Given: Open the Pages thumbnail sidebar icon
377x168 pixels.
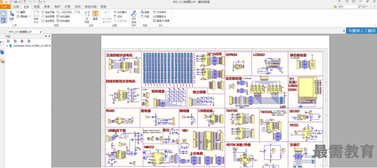Looking at the screenshot, I should 2,52.
